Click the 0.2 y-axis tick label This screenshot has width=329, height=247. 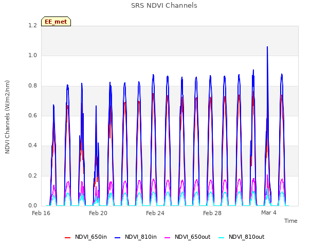pos(32,175)
